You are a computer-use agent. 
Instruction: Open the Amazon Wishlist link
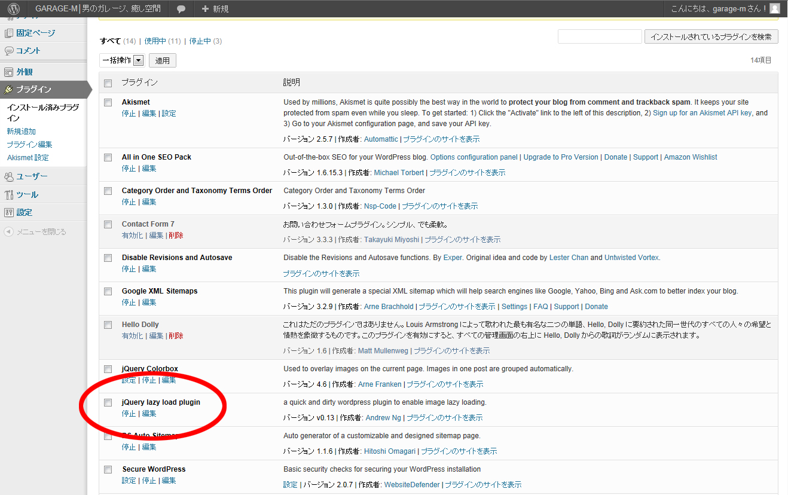point(691,157)
